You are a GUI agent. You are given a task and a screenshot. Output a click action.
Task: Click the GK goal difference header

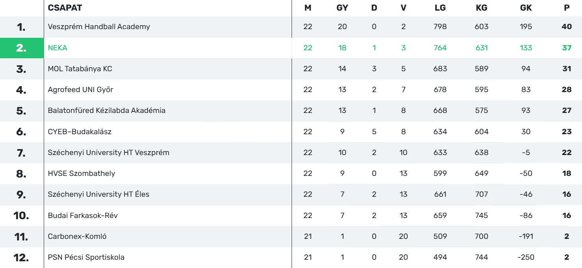(x=526, y=8)
